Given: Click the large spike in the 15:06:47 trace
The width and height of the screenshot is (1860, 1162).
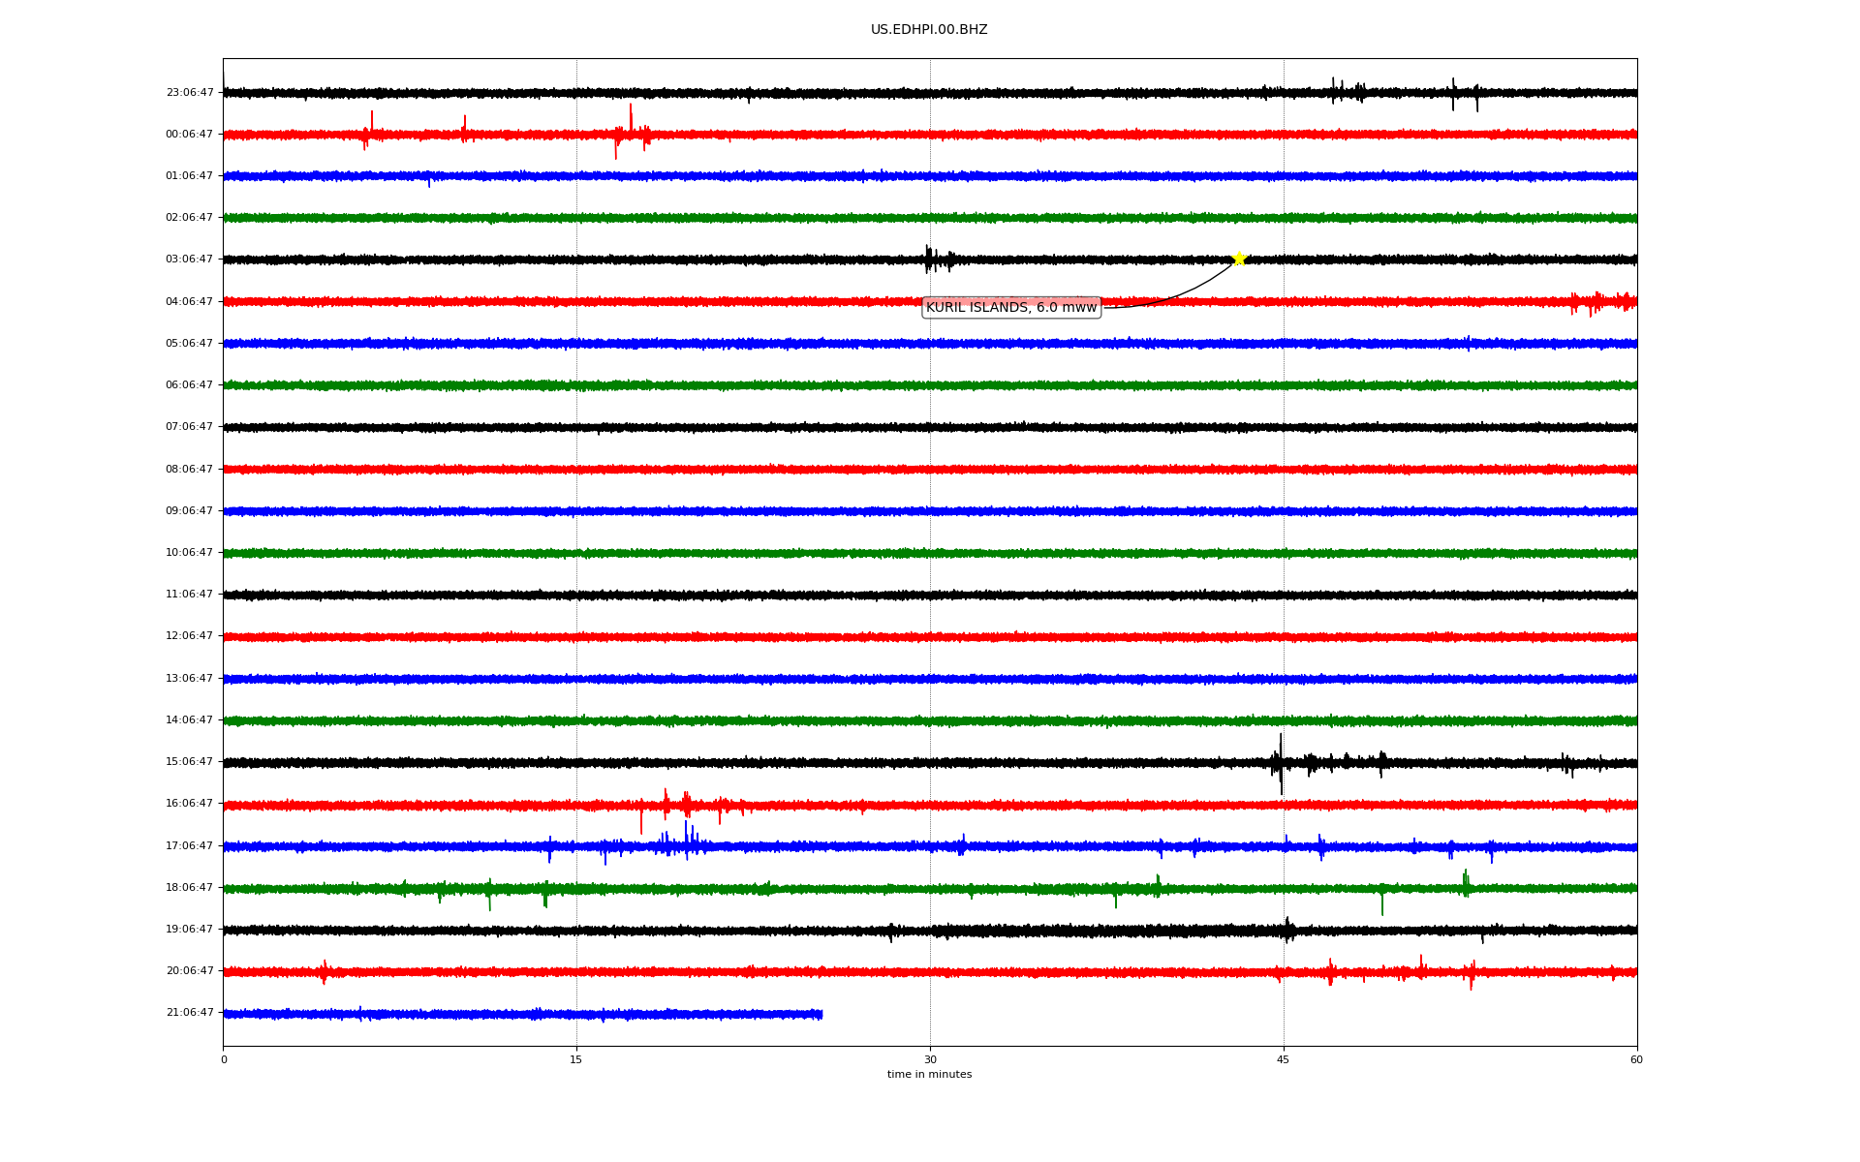Looking at the screenshot, I should point(1280,763).
